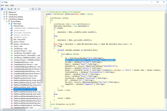Screen dimensions: 167x111
Task: Select the ClientLibrary.Helpers tree item
Action: [x=16, y=19]
